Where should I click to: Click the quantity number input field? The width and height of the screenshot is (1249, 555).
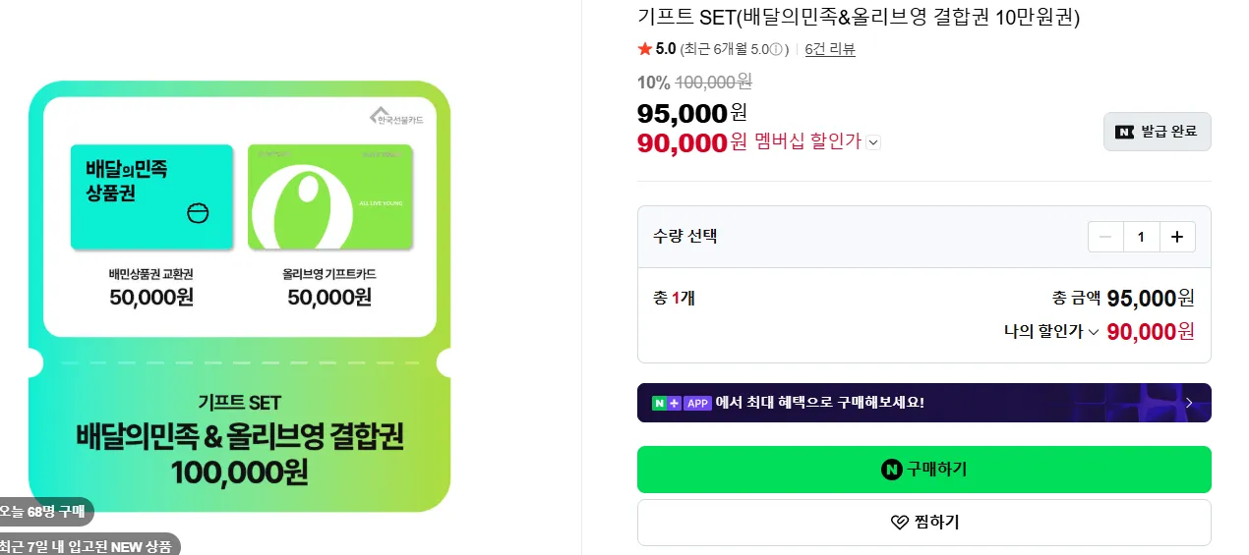(x=1141, y=237)
